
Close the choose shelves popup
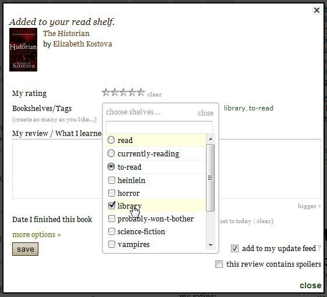[205, 113]
